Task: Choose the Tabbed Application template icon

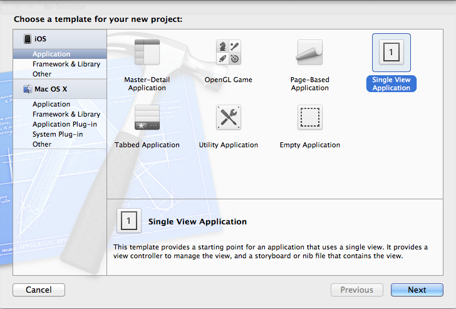Action: pyautogui.click(x=147, y=118)
